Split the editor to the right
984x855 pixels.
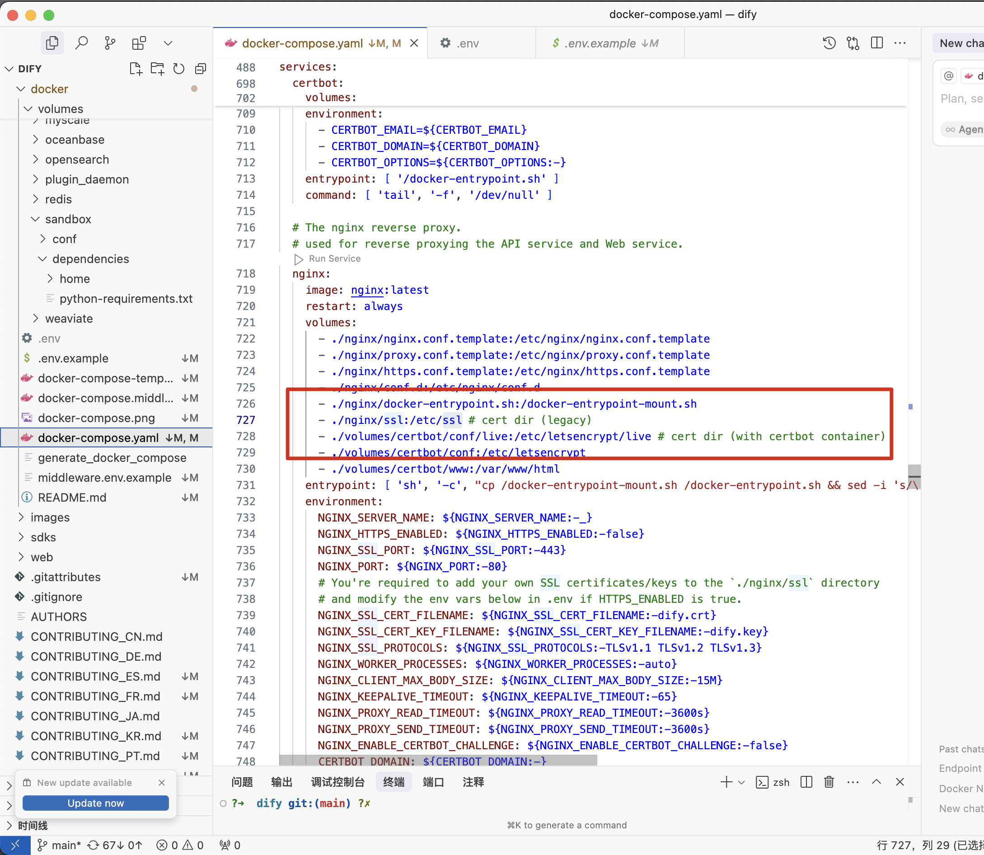tap(876, 43)
